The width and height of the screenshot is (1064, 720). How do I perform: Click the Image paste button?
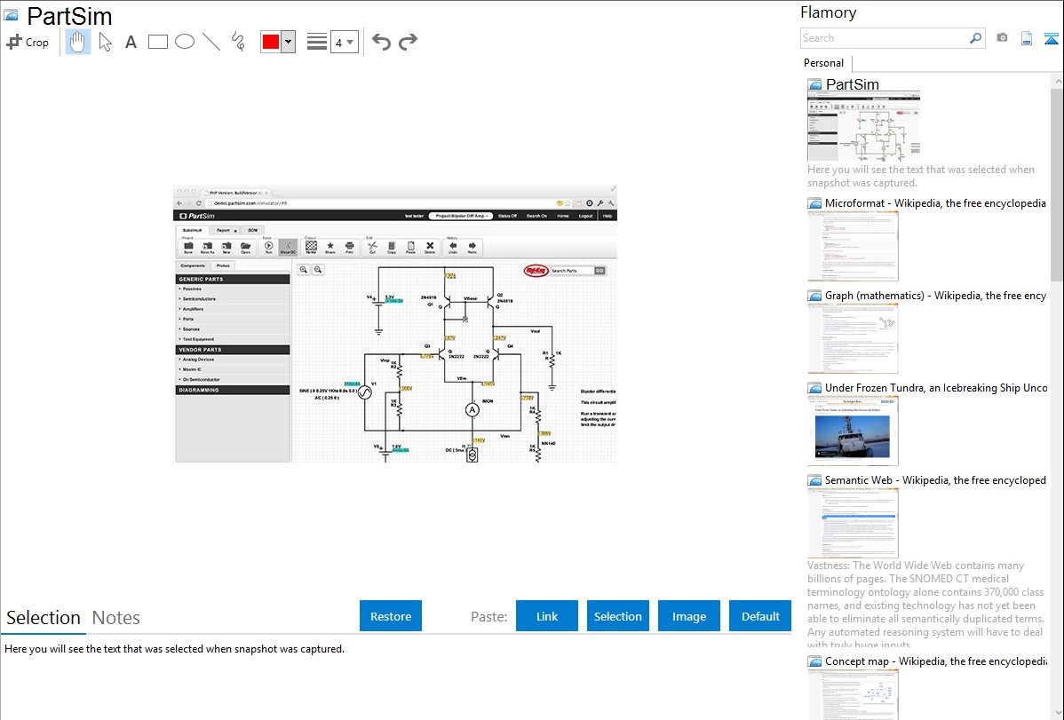point(689,616)
